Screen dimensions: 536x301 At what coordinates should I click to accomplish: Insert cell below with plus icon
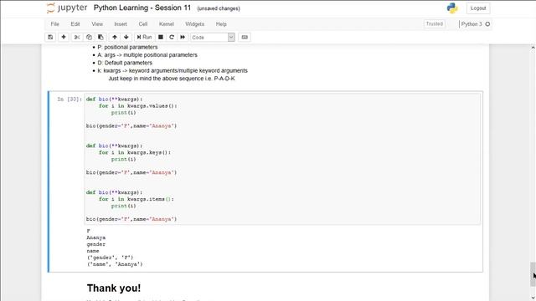[x=64, y=37]
